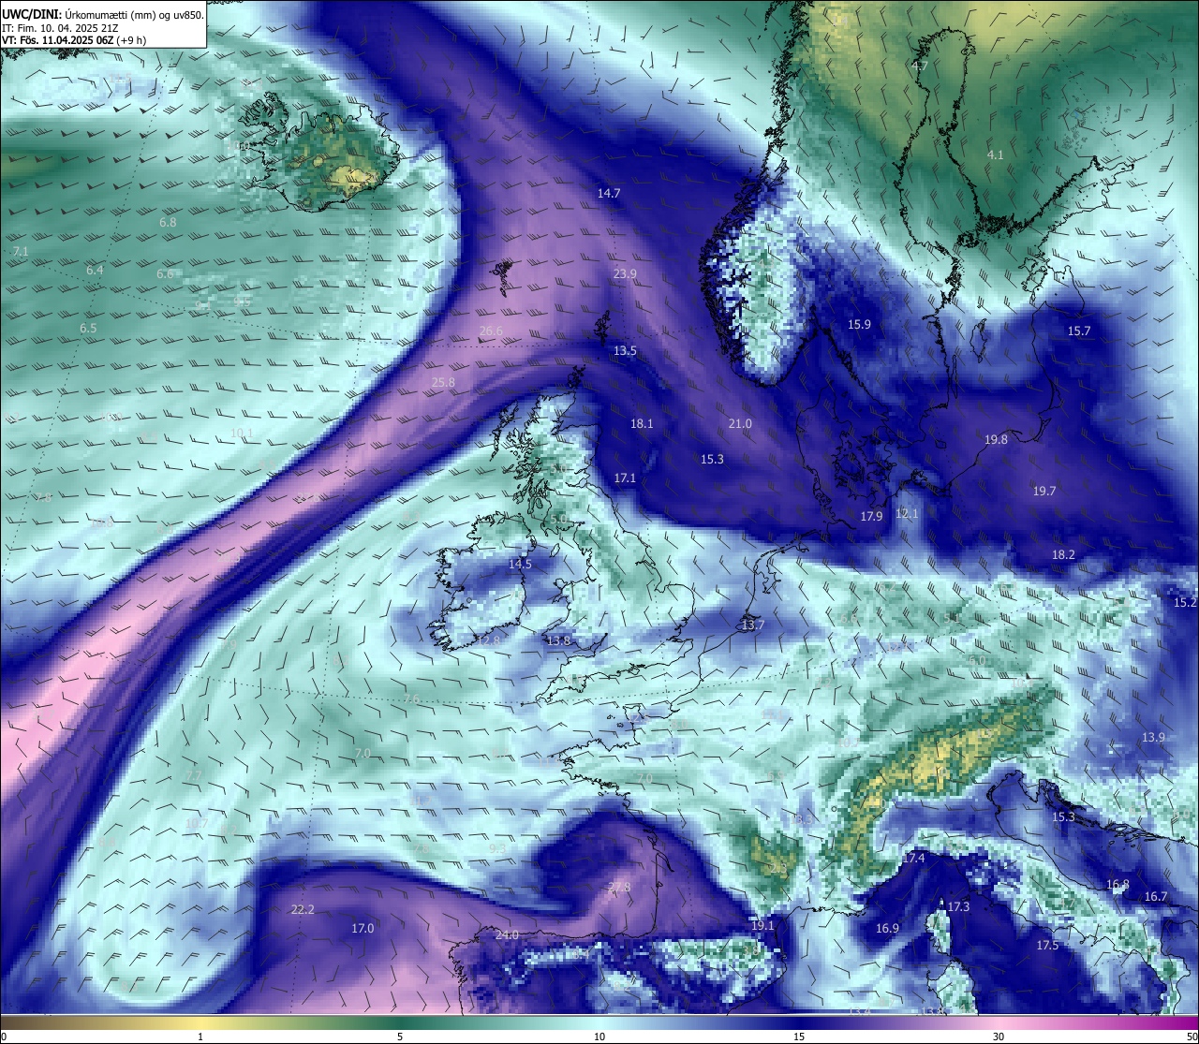Click the 24.0 value near northern Spain

pyautogui.click(x=507, y=934)
